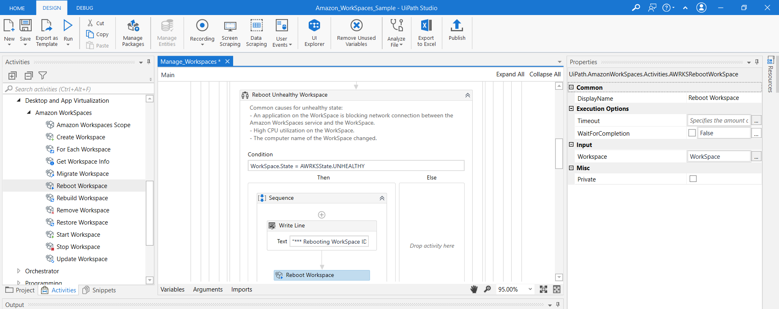The width and height of the screenshot is (779, 309).
Task: Switch to the Snippets panel tab
Action: (x=99, y=290)
